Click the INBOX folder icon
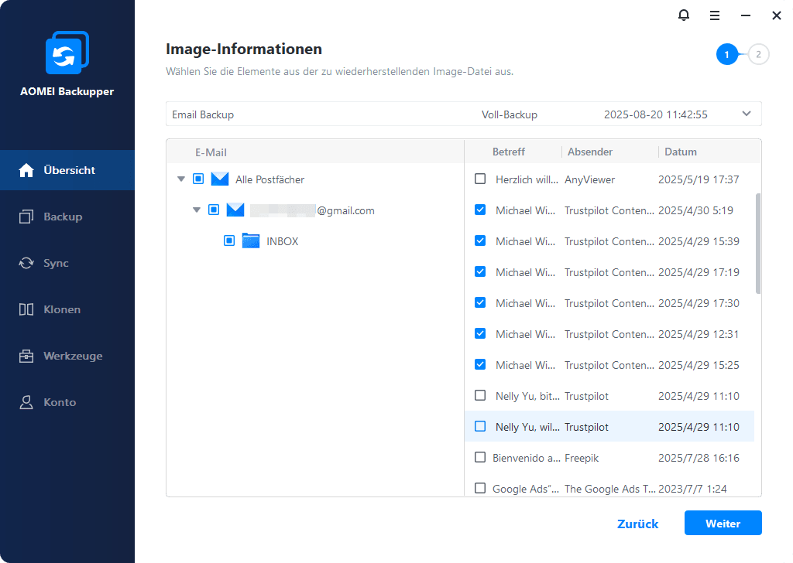The height and width of the screenshot is (563, 793). pos(251,241)
